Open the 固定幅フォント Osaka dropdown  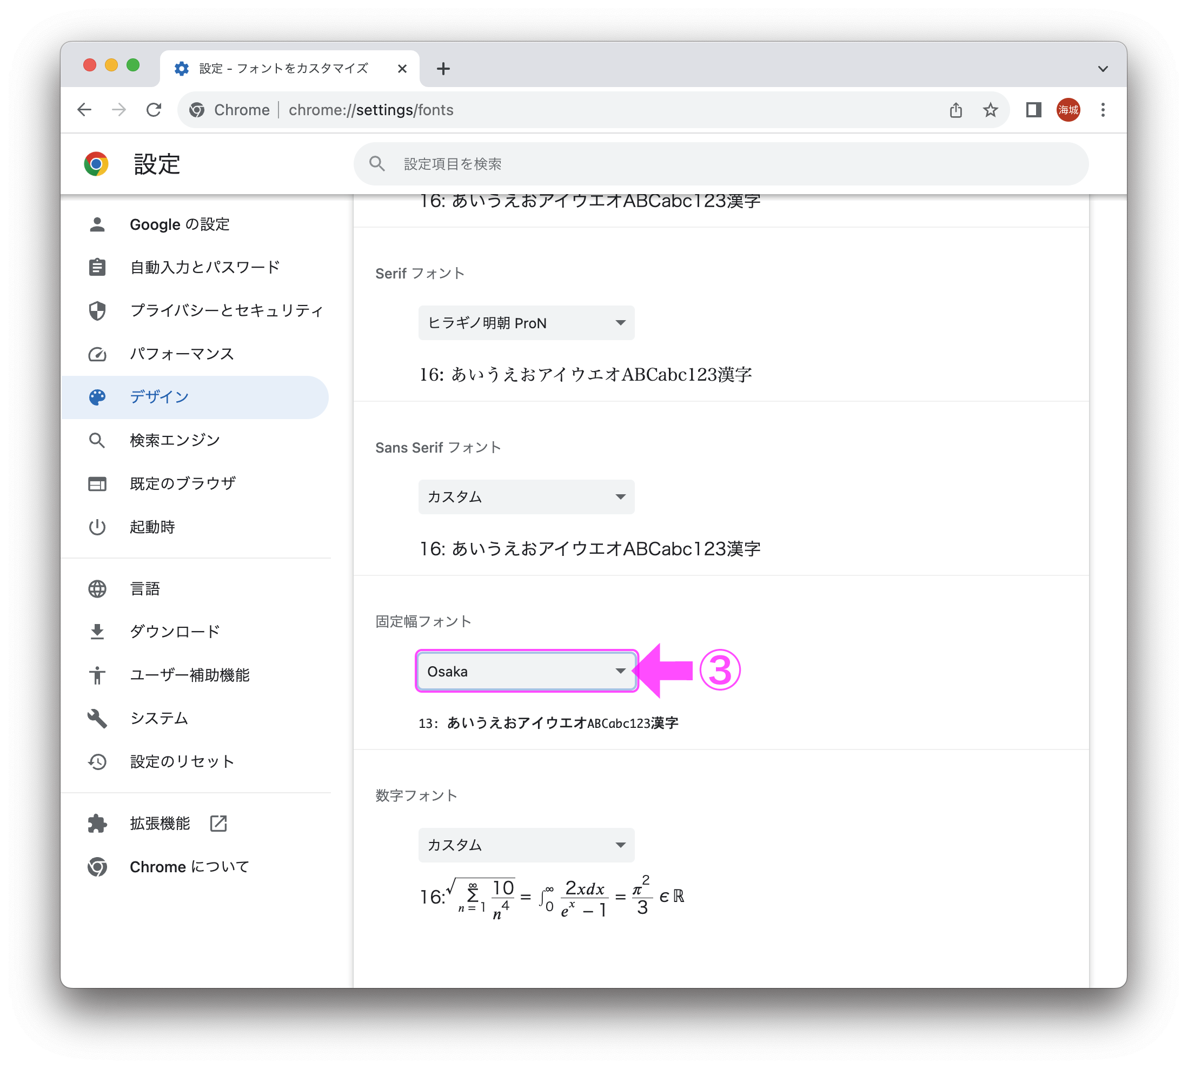tap(526, 671)
